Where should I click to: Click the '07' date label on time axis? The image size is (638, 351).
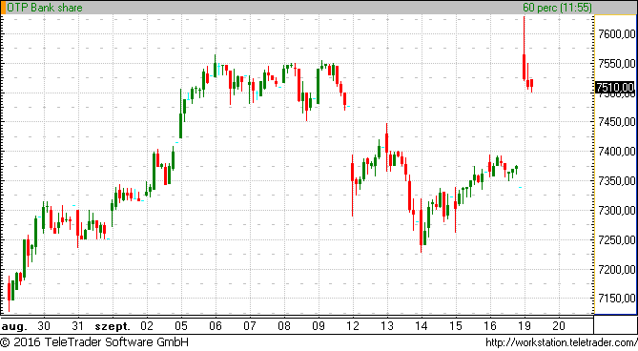click(250, 326)
